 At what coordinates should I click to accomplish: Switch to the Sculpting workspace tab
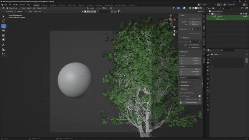[x=53, y=5]
